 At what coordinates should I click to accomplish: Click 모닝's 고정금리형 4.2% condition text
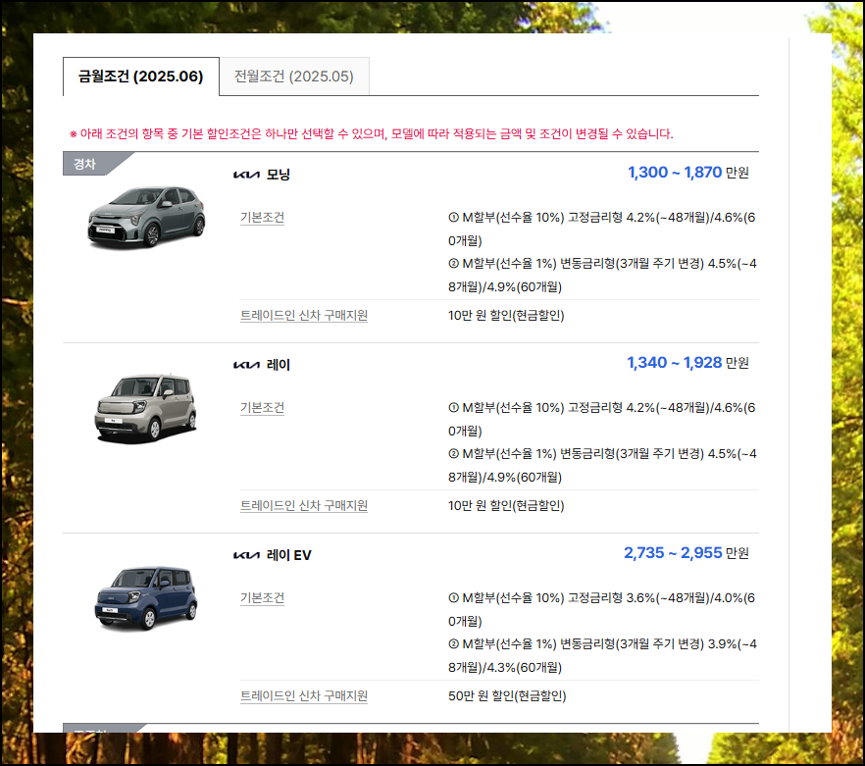point(602,230)
